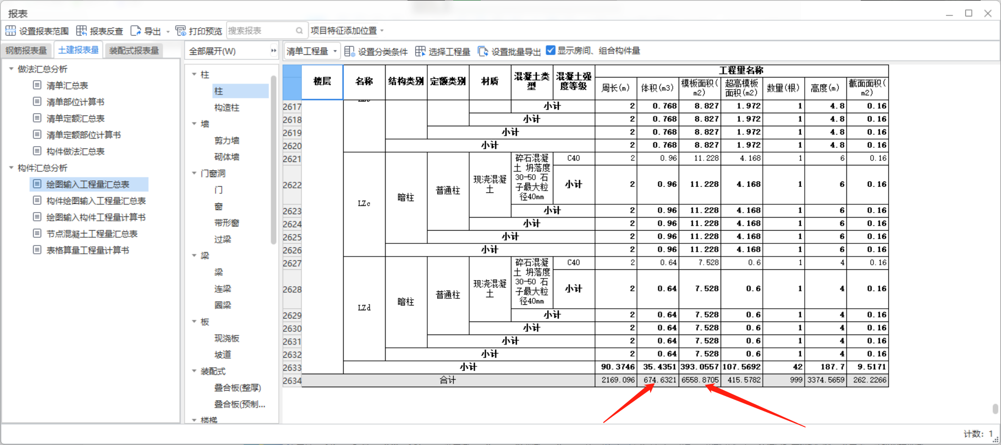The image size is (1001, 445).
Task: Click the component list vertical scrollbar
Action: coord(273,159)
